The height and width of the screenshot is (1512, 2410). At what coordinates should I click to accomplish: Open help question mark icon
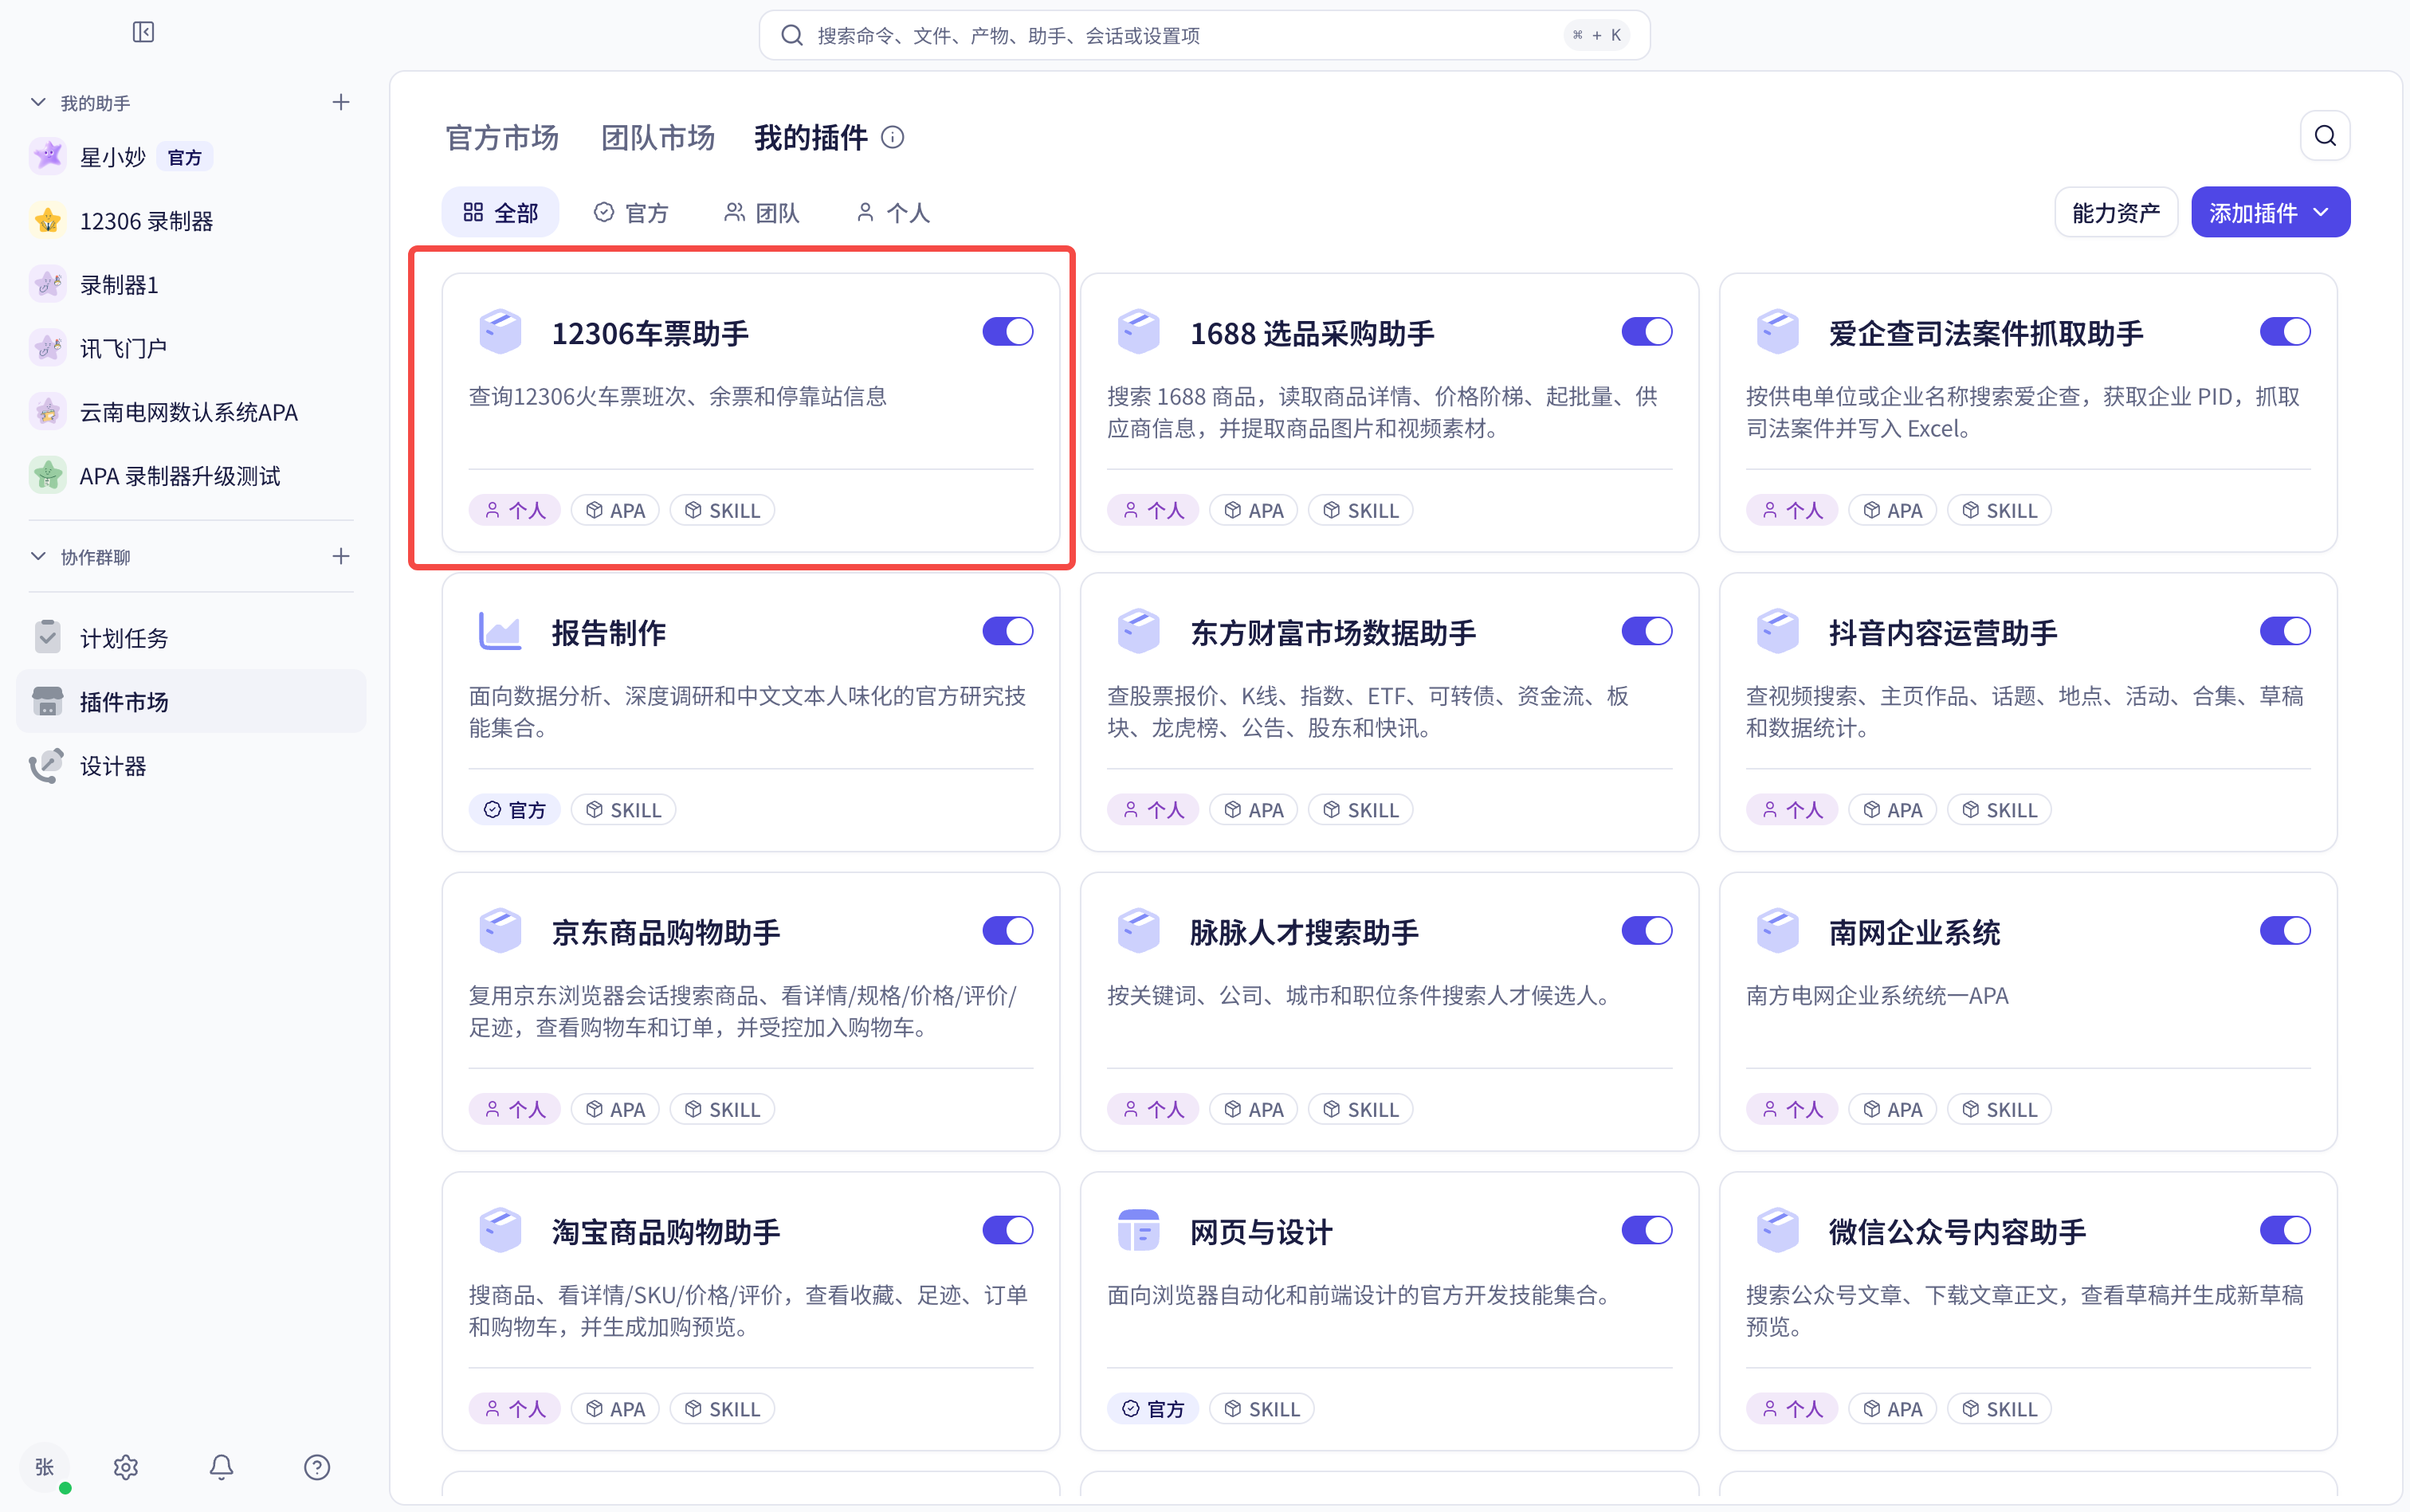317,1466
